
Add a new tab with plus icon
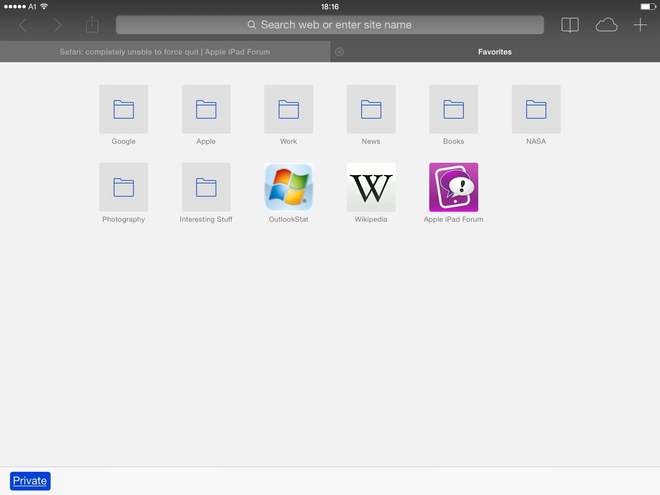click(640, 25)
